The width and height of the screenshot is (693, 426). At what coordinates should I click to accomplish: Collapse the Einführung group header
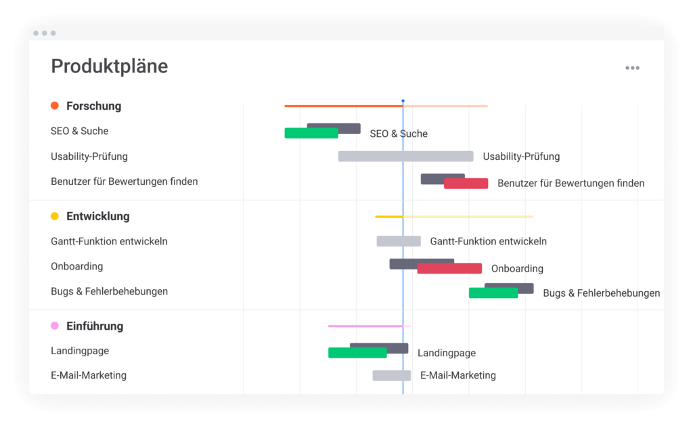[x=95, y=326]
